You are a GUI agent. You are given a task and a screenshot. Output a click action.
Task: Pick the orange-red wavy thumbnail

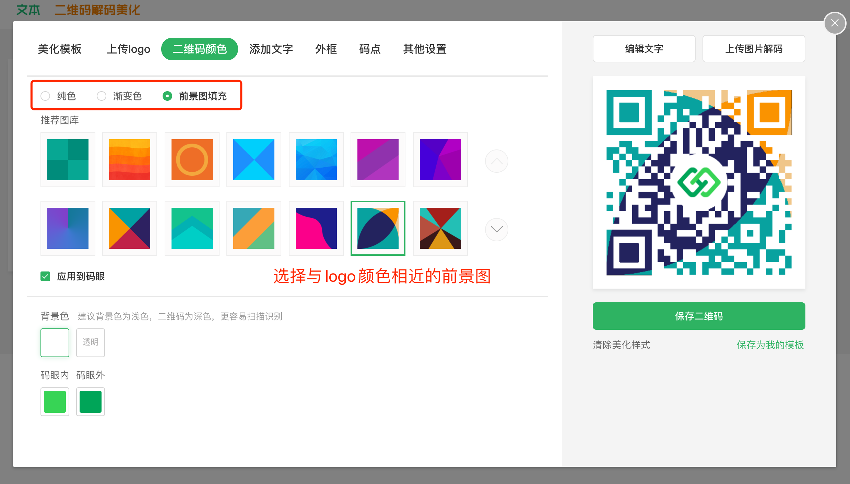click(130, 160)
